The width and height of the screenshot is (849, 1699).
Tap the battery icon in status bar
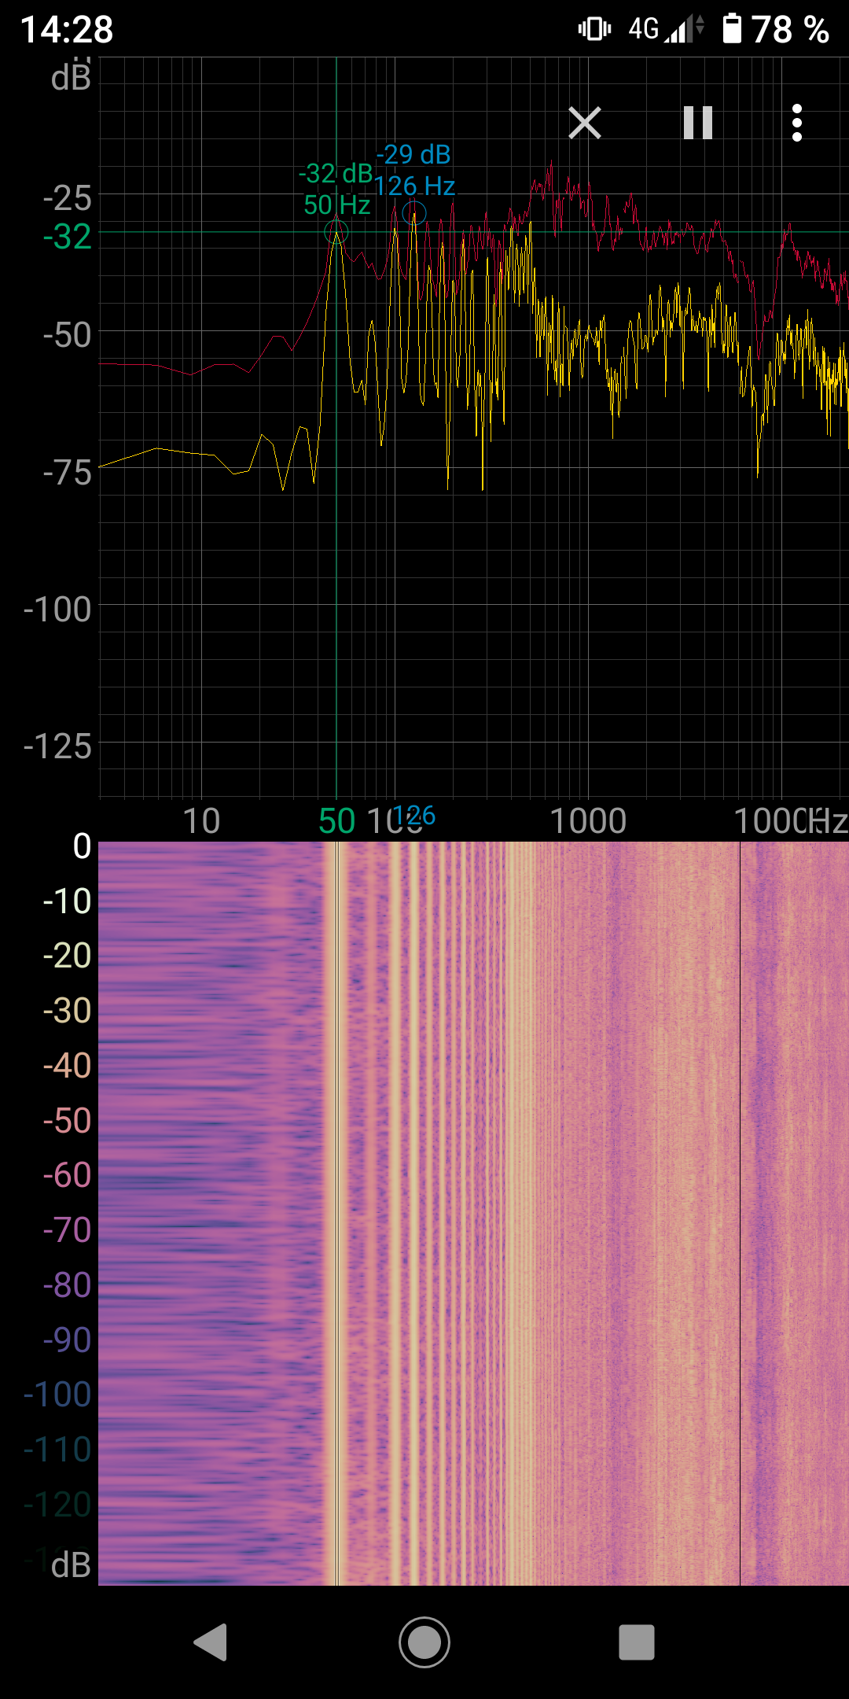732,28
